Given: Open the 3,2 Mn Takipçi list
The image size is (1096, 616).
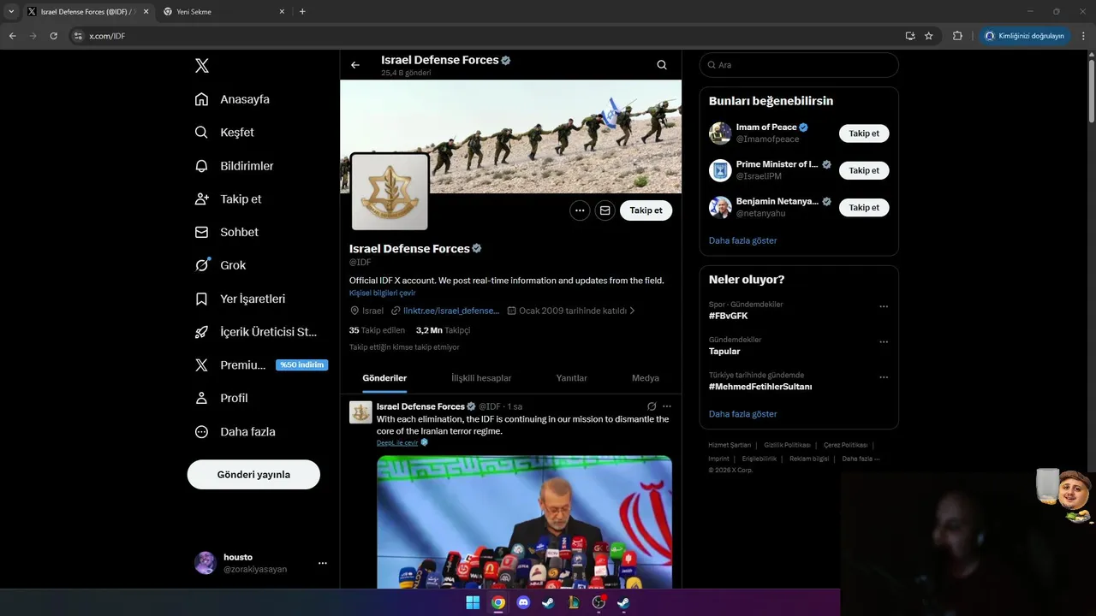Looking at the screenshot, I should [x=443, y=330].
